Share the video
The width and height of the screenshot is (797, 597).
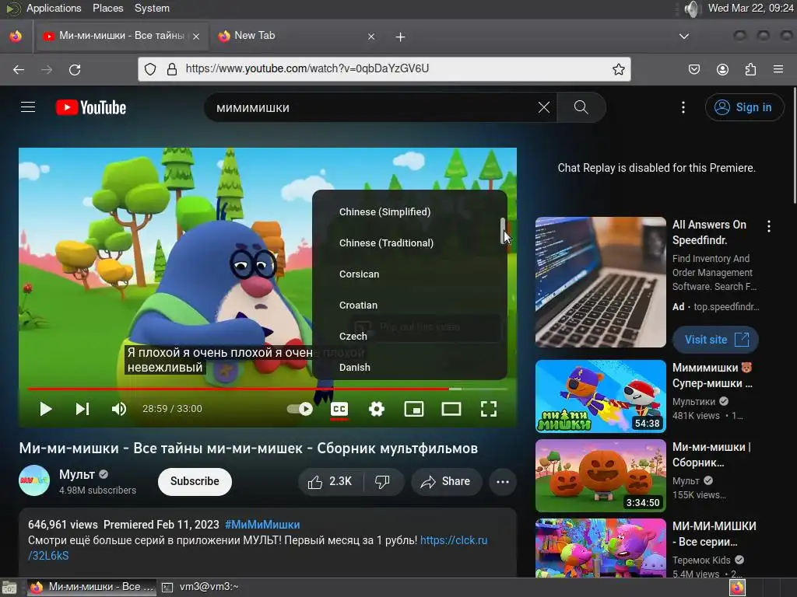pos(446,481)
